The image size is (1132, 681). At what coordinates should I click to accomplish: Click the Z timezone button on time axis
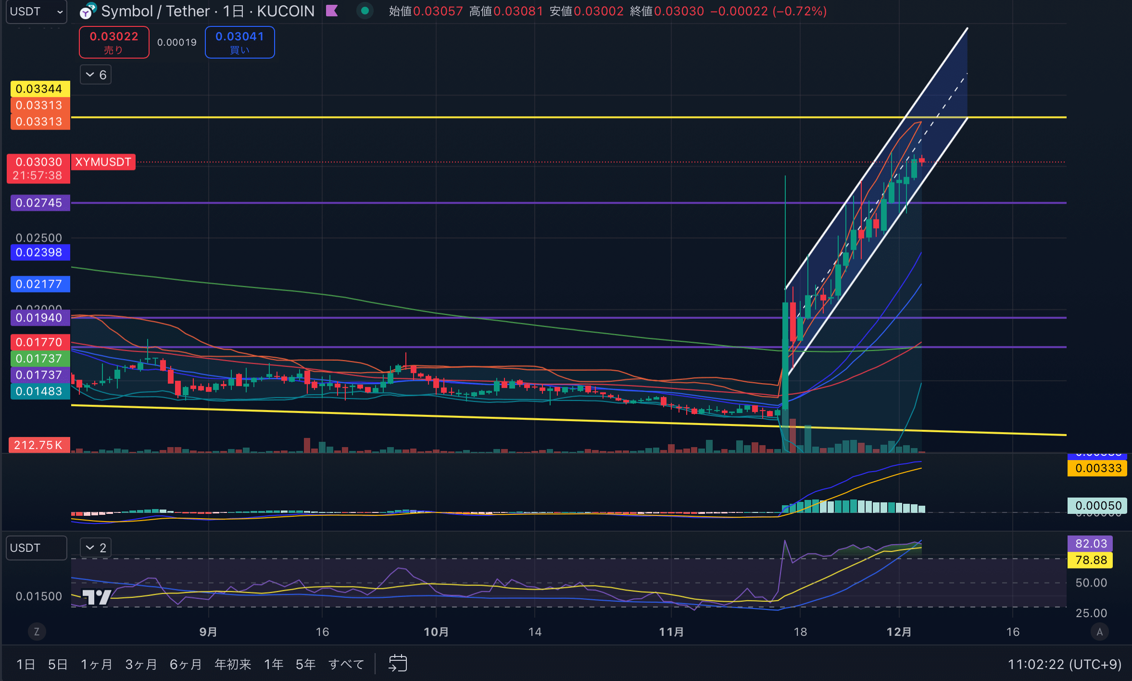click(37, 632)
